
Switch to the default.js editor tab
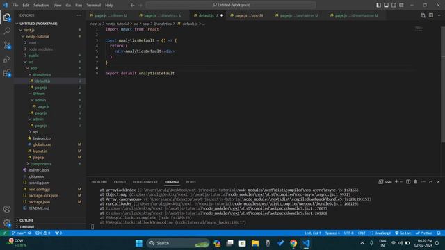209,15
